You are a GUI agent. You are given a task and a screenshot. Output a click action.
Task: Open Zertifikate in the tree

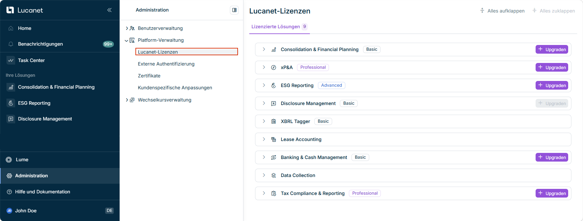click(x=149, y=76)
